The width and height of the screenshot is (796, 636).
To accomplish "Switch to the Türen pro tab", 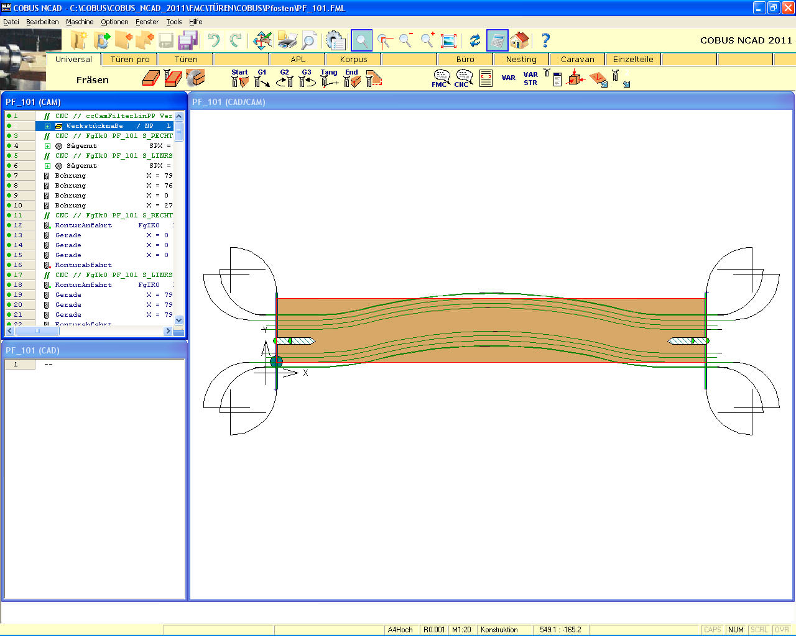I will pyautogui.click(x=130, y=60).
